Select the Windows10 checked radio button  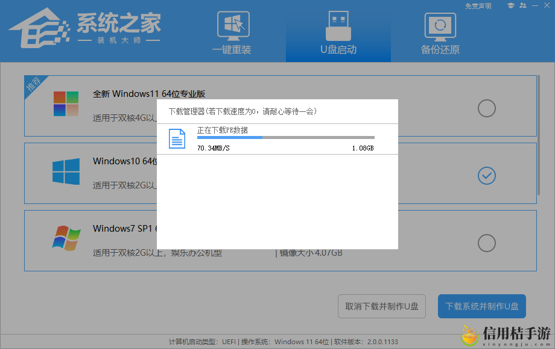point(487,176)
